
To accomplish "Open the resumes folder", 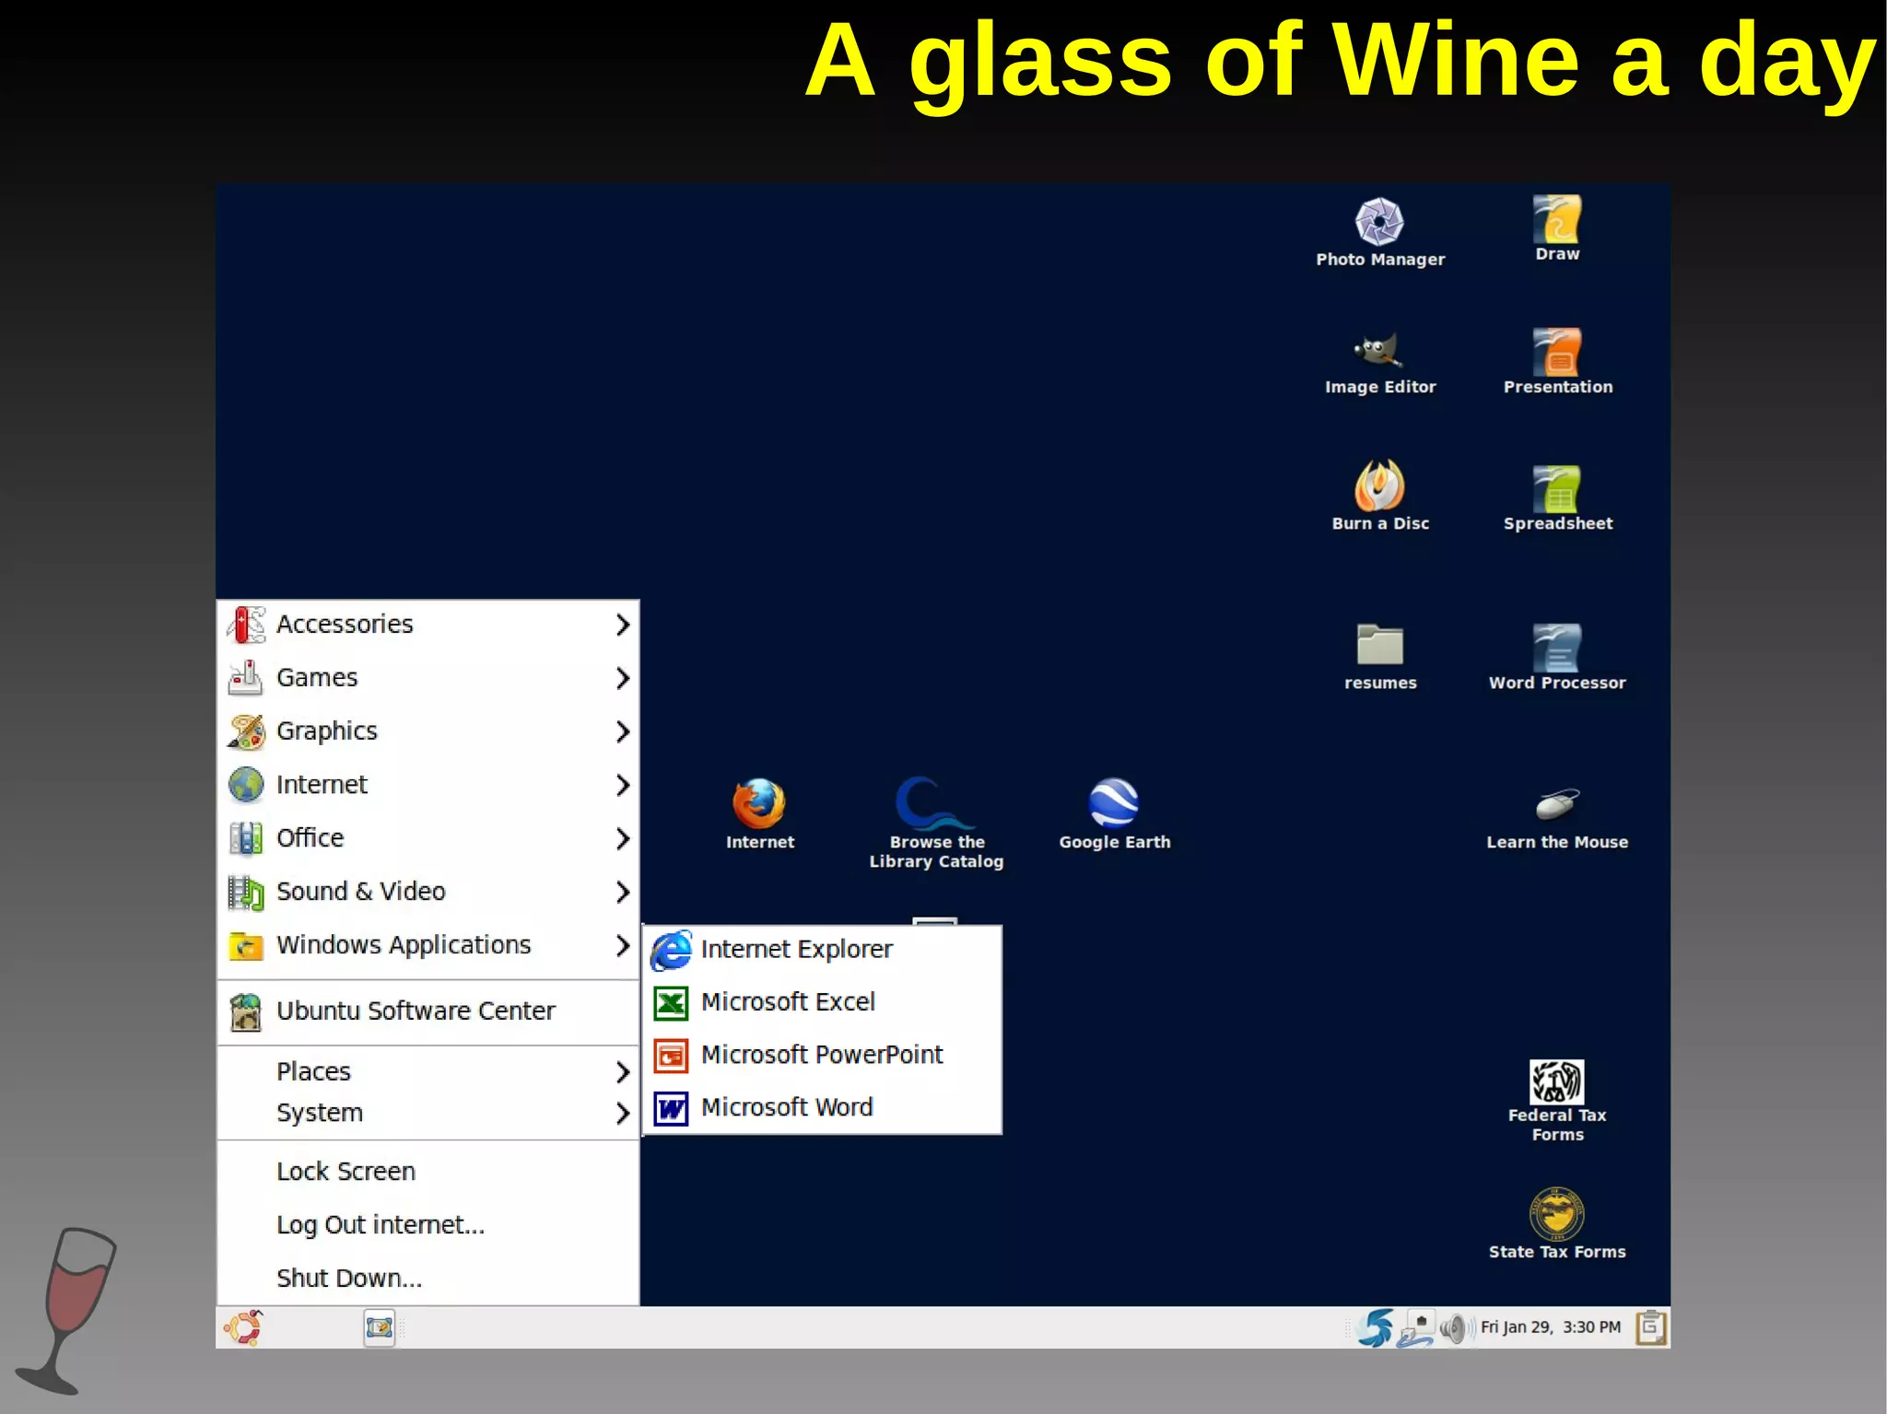I will tap(1379, 645).
